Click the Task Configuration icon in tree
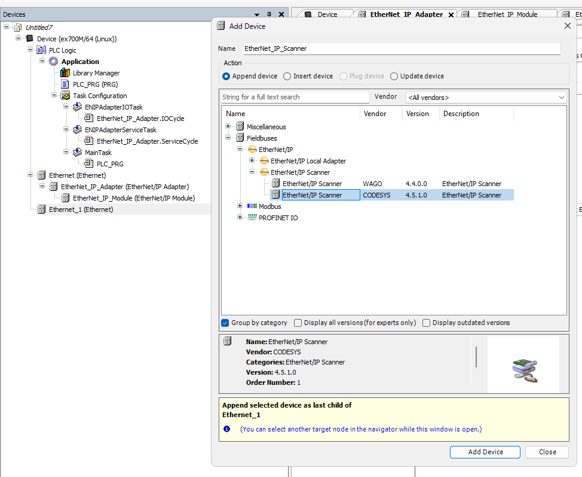This screenshot has height=477, width=582. (x=65, y=96)
